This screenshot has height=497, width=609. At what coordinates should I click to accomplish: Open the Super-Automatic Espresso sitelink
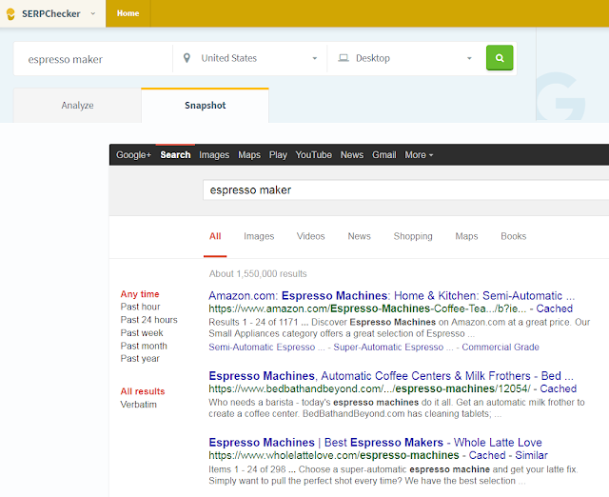[x=393, y=347]
